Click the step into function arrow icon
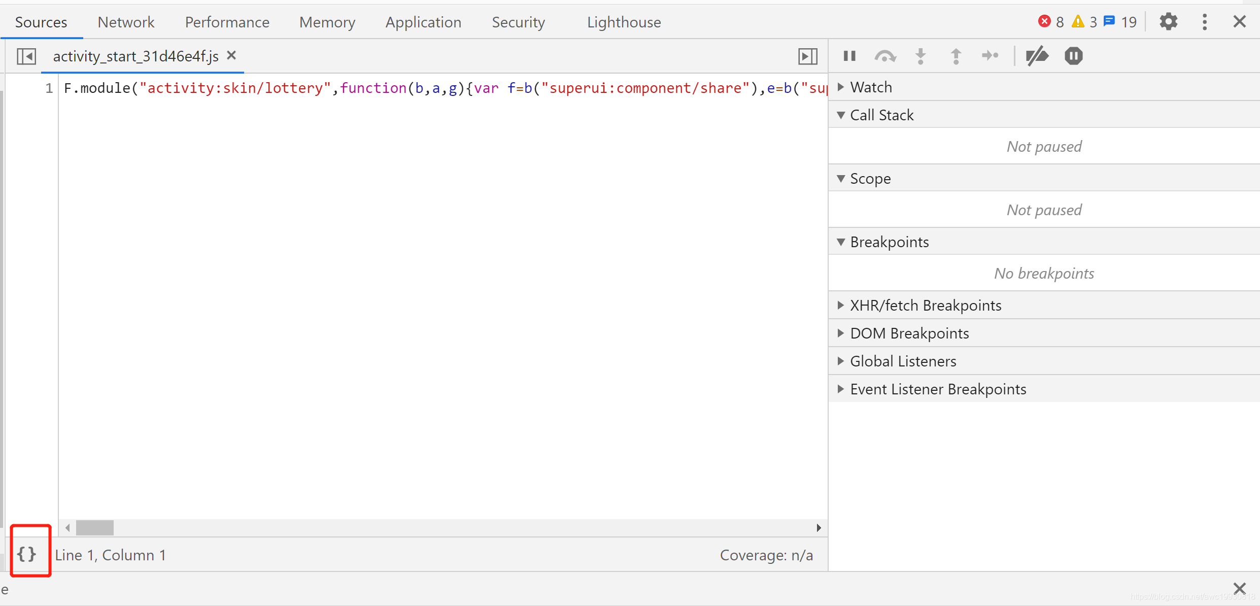This screenshot has width=1260, height=606. click(921, 56)
